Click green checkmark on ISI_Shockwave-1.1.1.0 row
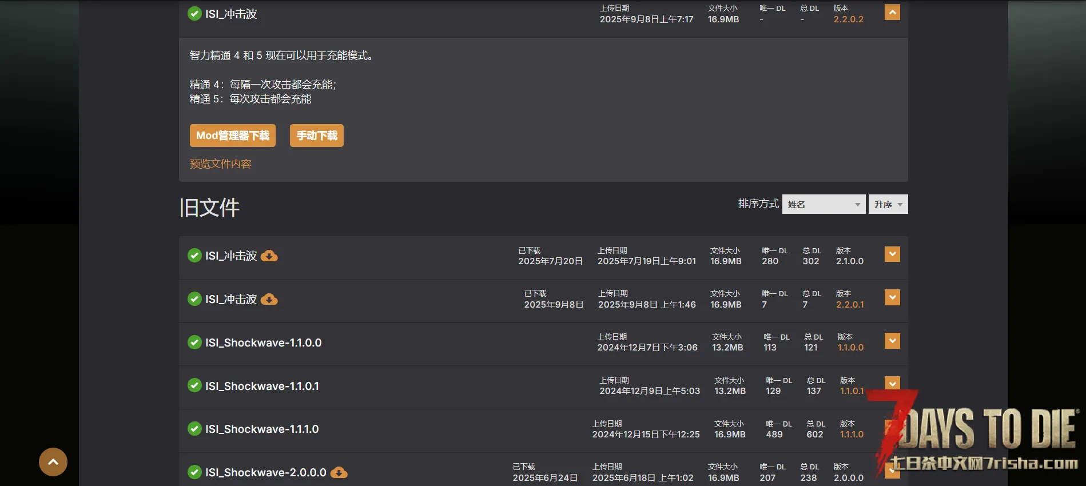 coord(194,429)
